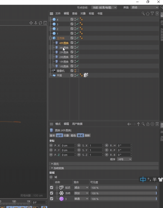Open the 添加 blend mode dropdown for 冻结
This screenshot has height=208, width=163.
coord(81,193)
